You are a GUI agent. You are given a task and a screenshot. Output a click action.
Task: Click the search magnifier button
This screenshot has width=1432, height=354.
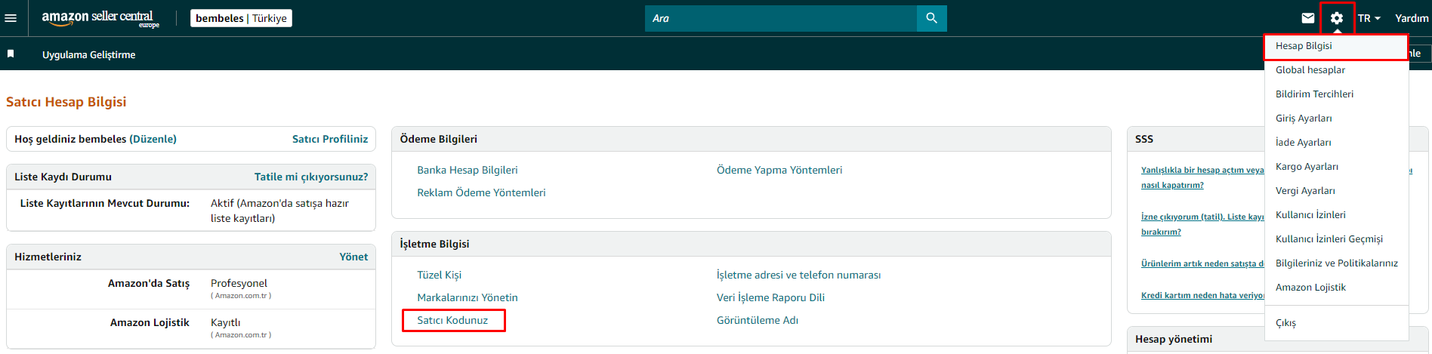[x=931, y=18]
